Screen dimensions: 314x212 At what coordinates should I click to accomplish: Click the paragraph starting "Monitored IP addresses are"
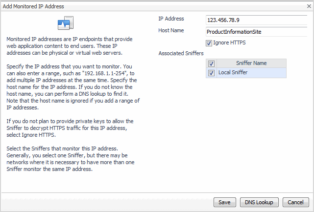click(x=71, y=45)
